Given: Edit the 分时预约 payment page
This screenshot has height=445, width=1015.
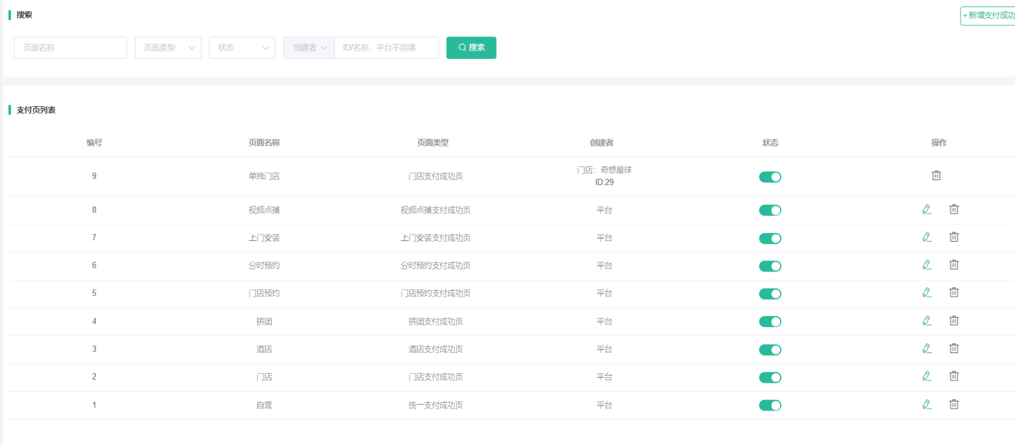Looking at the screenshot, I should [x=927, y=265].
